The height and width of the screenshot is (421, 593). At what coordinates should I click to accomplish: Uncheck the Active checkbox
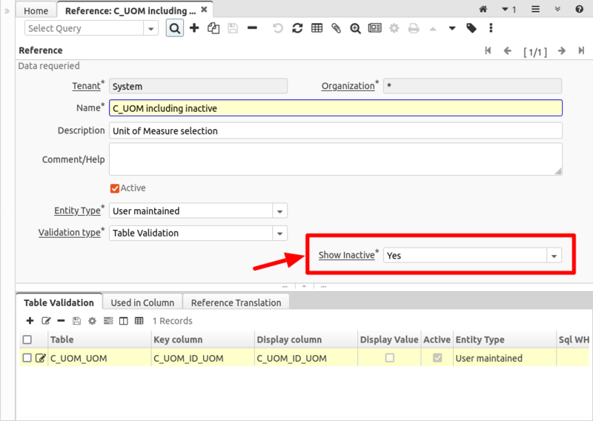click(115, 188)
